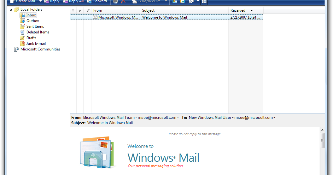The width and height of the screenshot is (333, 175).
Task: Click the Find toolbar icon
Action: point(191,2)
